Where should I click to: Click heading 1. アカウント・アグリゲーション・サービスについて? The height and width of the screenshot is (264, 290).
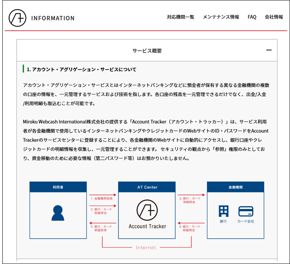(82, 69)
